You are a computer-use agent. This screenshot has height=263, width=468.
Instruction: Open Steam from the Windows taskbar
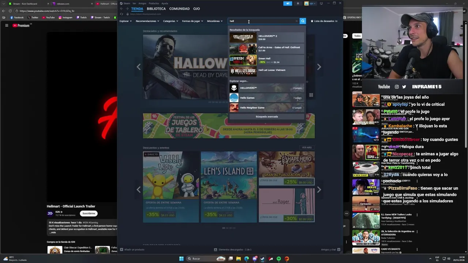pos(263,259)
